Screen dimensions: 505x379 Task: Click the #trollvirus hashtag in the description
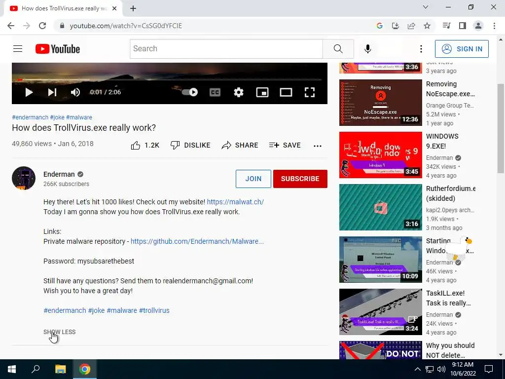[x=154, y=310]
